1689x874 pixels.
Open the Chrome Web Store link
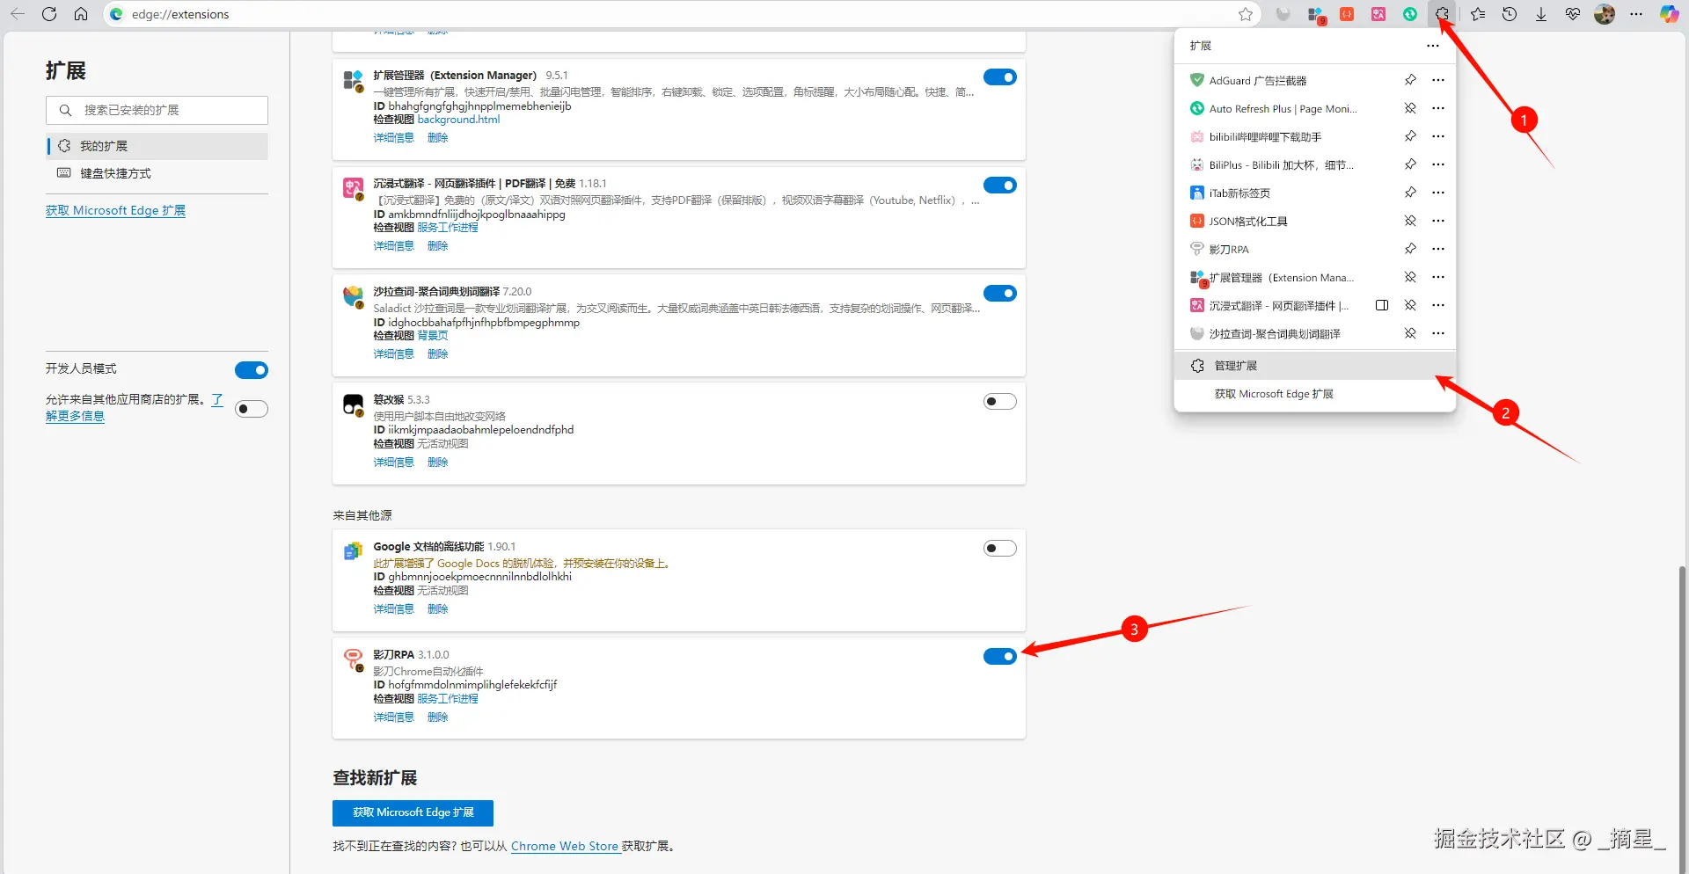[x=565, y=846]
